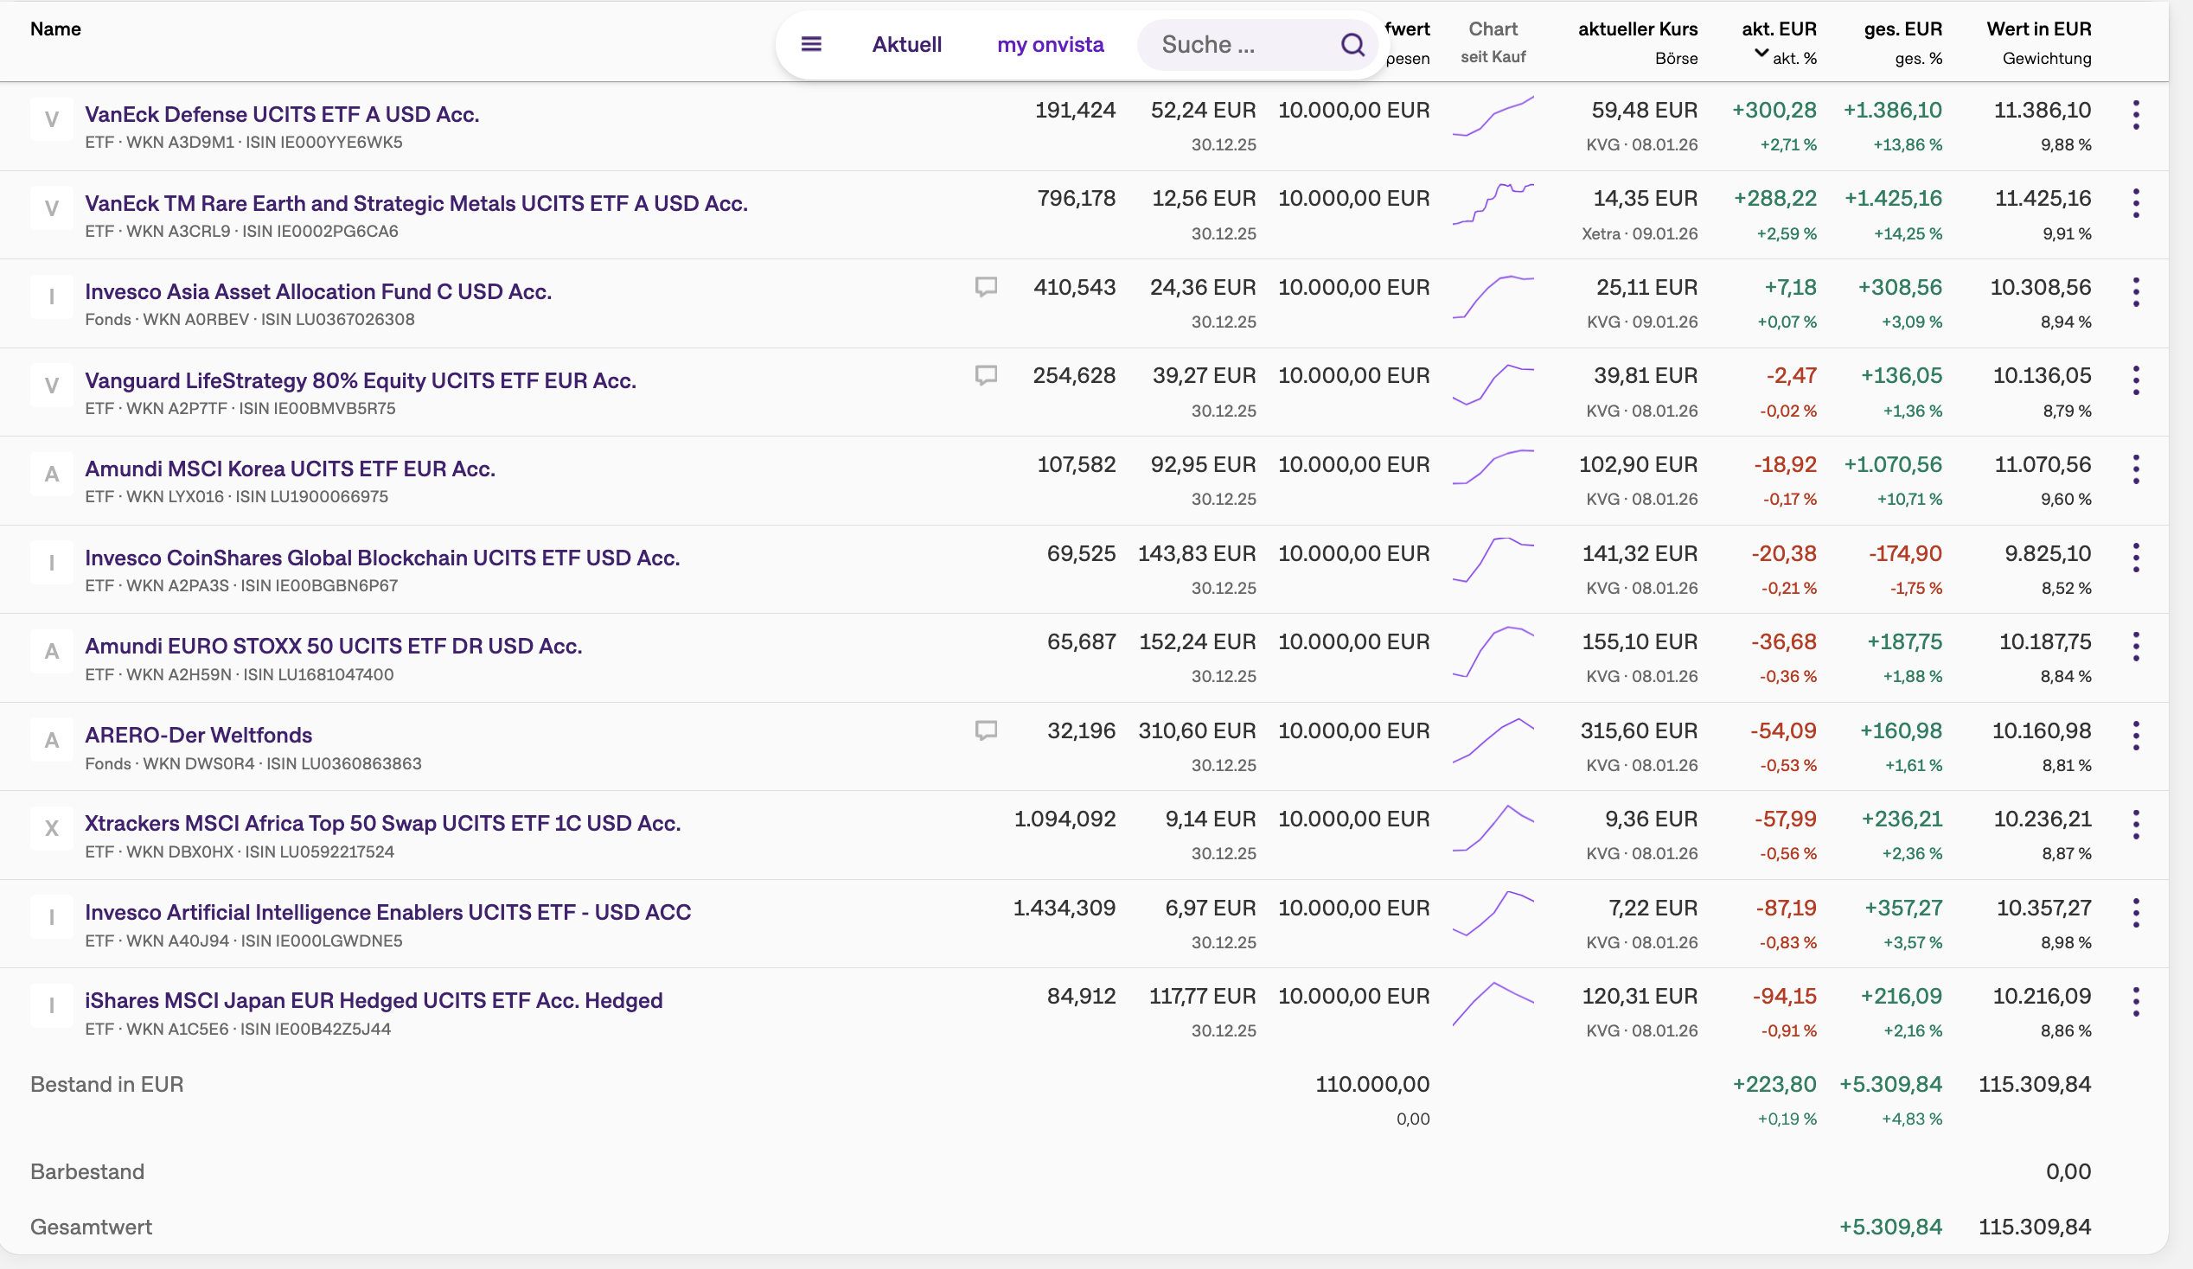This screenshot has height=1269, width=2193.
Task: Click the V badge beside VanEck Rare Earth
Action: click(51, 208)
